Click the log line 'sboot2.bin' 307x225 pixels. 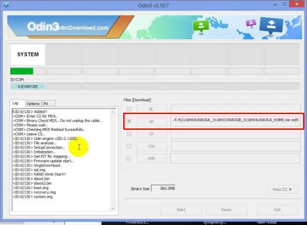[x=32, y=183]
